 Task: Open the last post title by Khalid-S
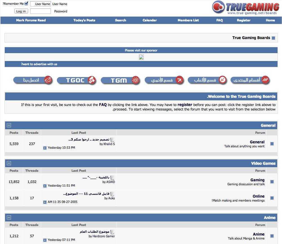point(89,139)
